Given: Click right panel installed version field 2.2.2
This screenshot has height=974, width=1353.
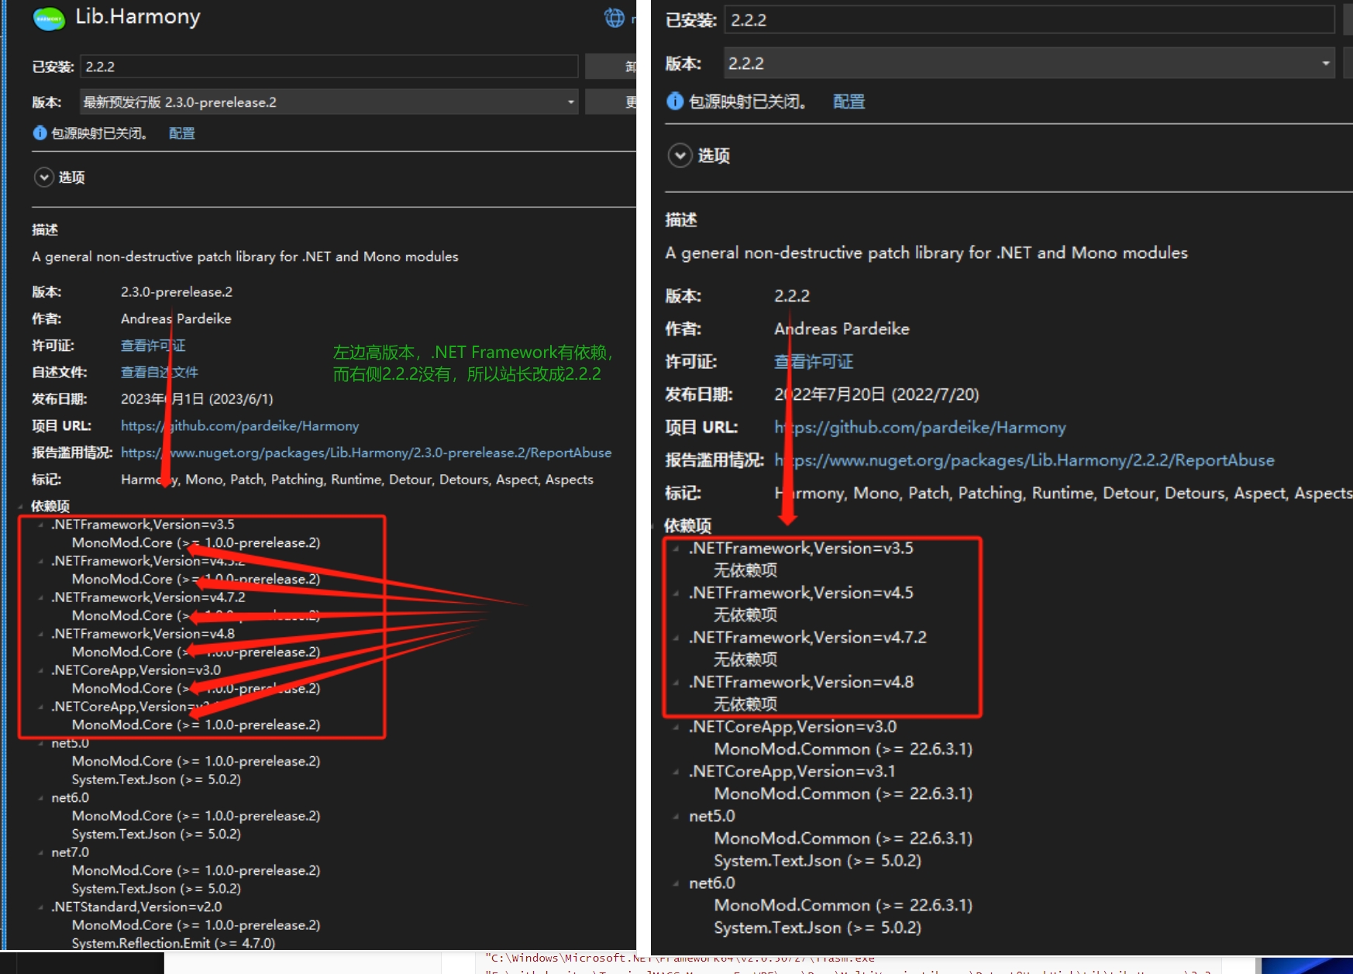Looking at the screenshot, I should coord(1030,20).
